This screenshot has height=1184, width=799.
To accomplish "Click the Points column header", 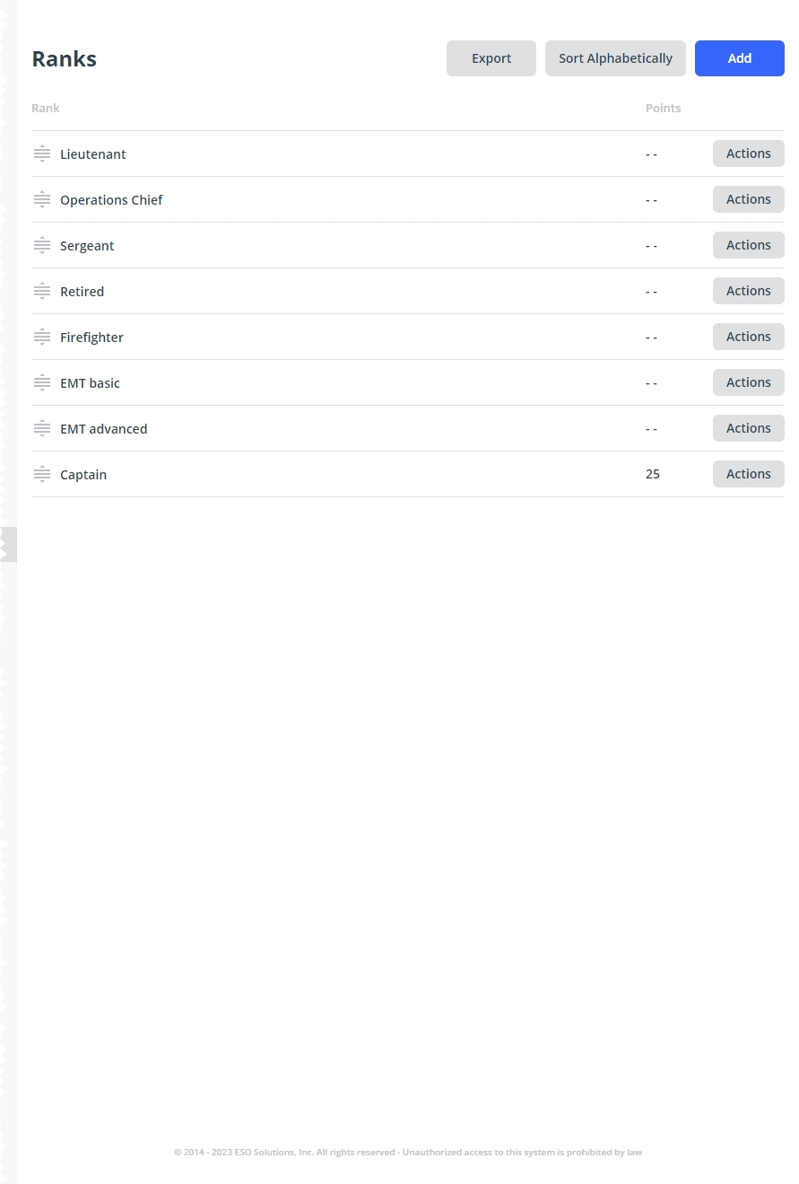I will [x=663, y=108].
